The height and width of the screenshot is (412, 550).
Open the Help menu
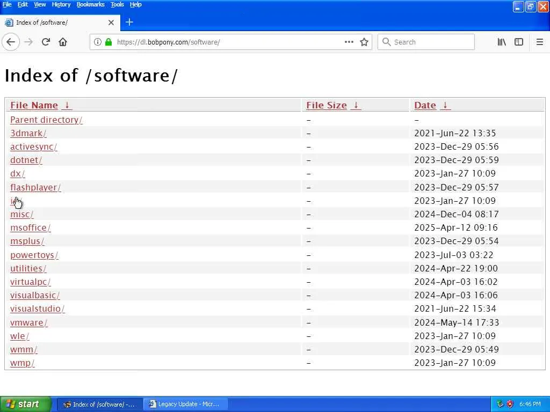point(136,4)
